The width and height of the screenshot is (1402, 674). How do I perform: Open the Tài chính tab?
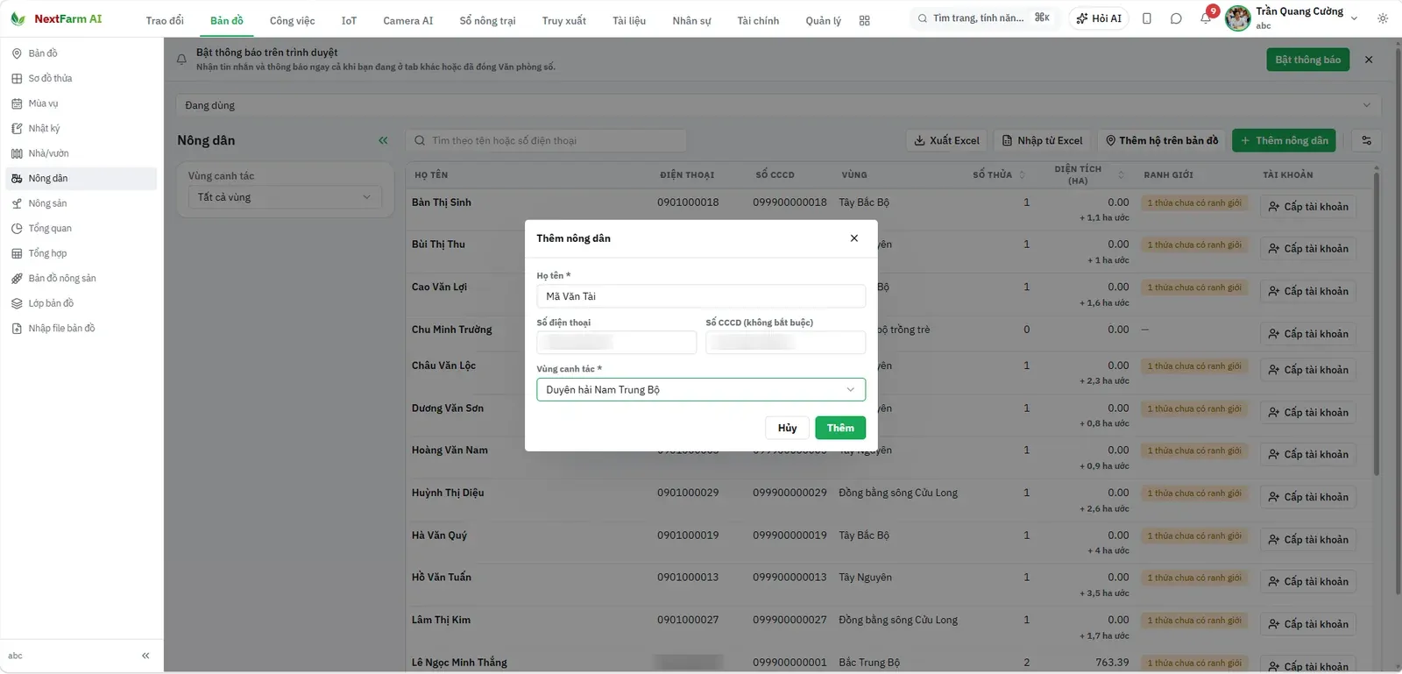tap(758, 21)
